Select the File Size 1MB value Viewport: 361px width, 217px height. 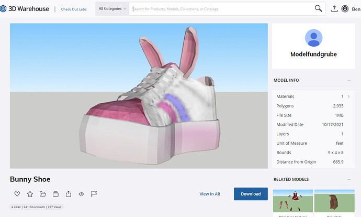pyautogui.click(x=339, y=115)
